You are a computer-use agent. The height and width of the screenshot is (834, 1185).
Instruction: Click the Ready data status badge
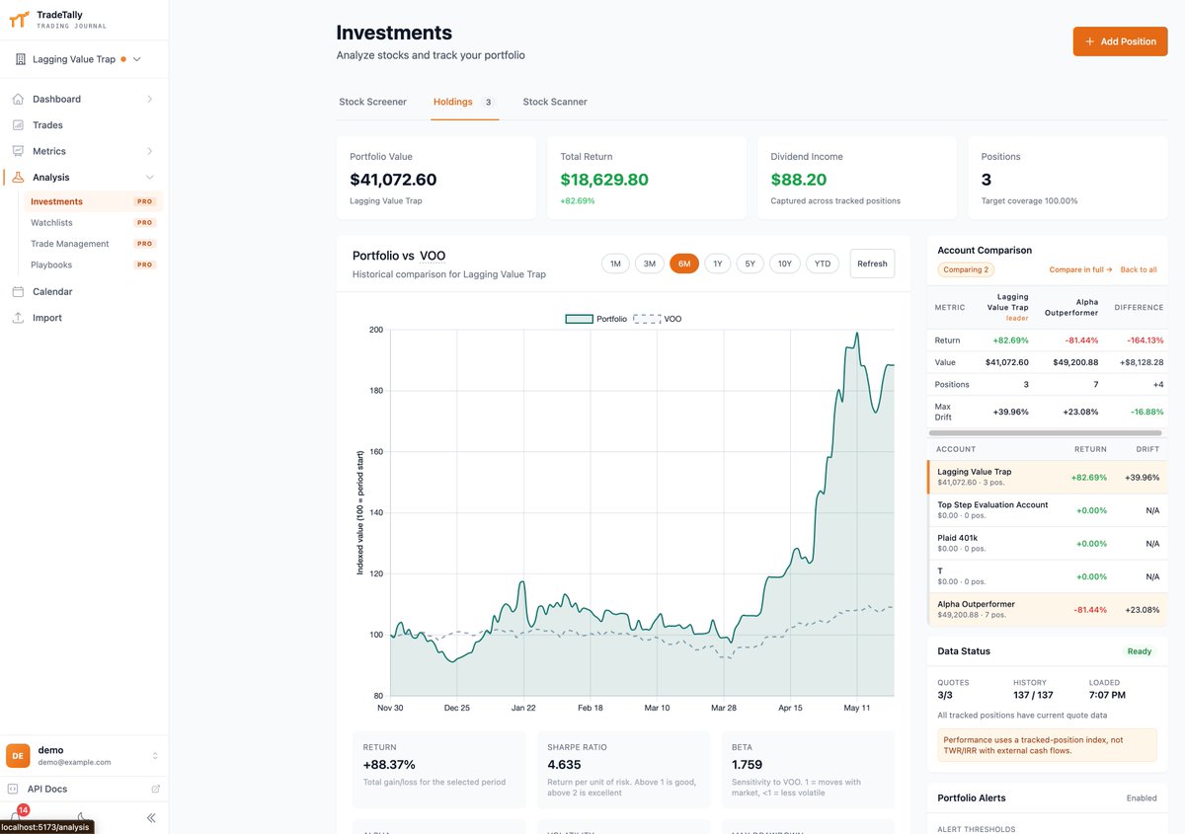1140,651
